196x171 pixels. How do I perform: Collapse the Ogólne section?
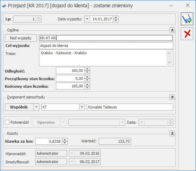[172, 30]
